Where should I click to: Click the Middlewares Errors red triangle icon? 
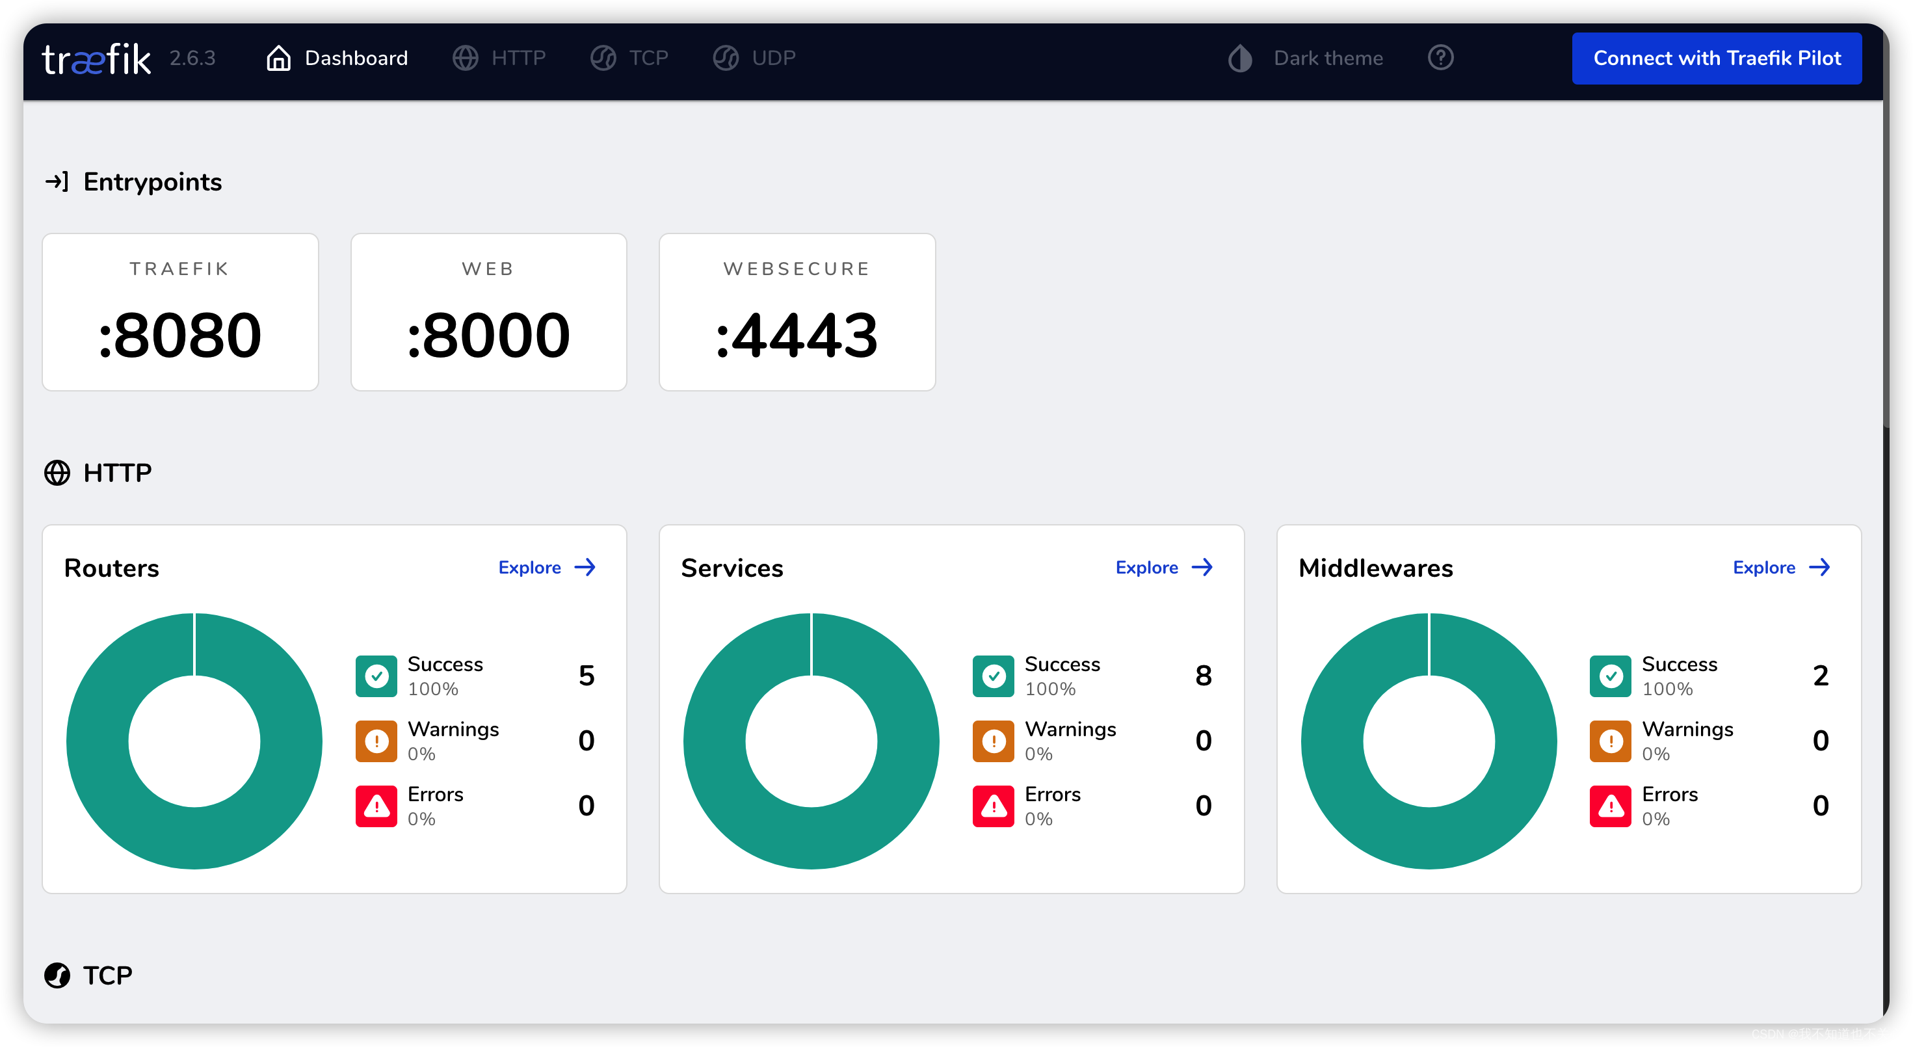(1610, 806)
